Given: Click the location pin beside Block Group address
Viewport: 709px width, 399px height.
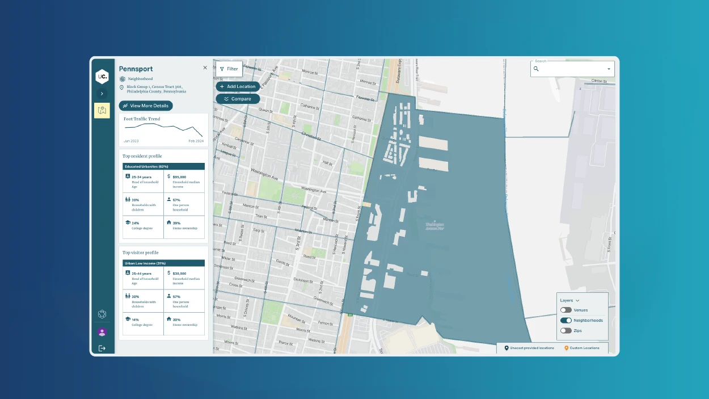Looking at the screenshot, I should click(121, 87).
